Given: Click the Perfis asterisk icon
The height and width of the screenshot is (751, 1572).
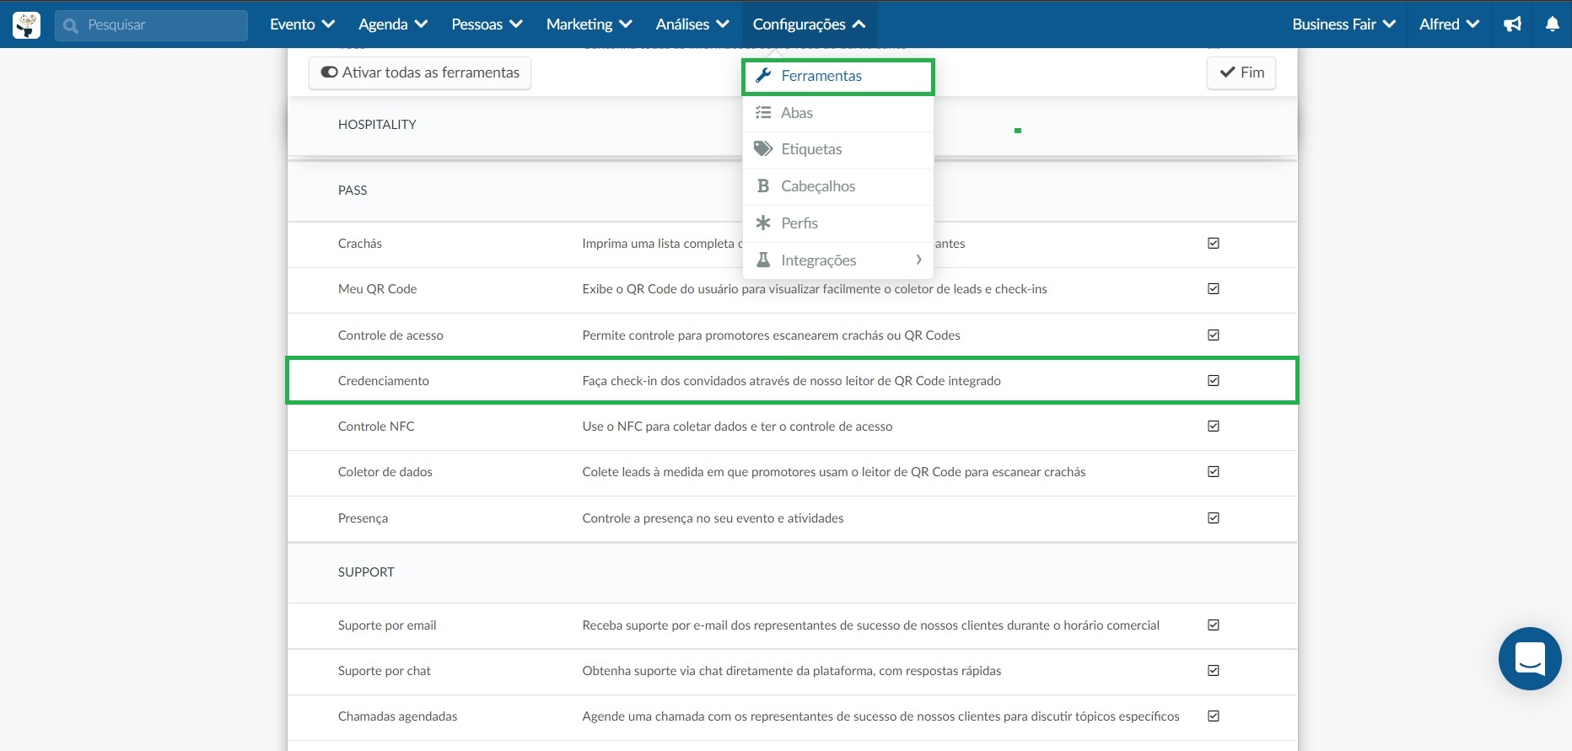Looking at the screenshot, I should 763,223.
